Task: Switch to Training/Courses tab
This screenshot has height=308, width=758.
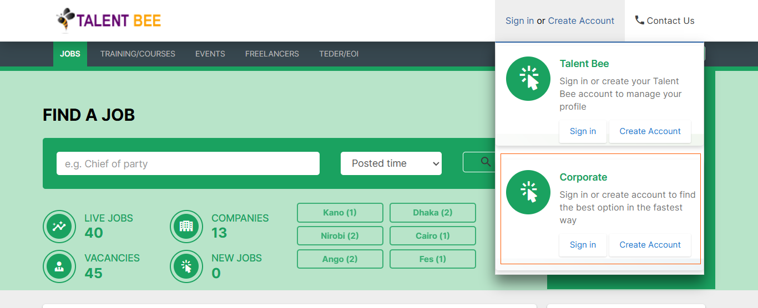Action: pos(138,54)
